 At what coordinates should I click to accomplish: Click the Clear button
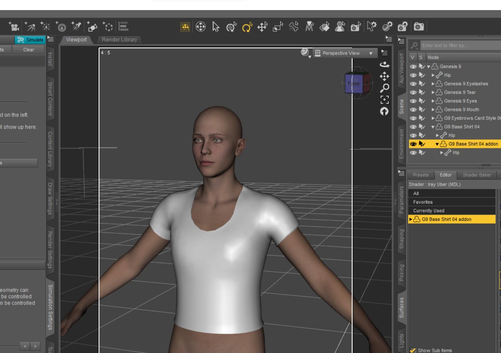click(x=28, y=50)
